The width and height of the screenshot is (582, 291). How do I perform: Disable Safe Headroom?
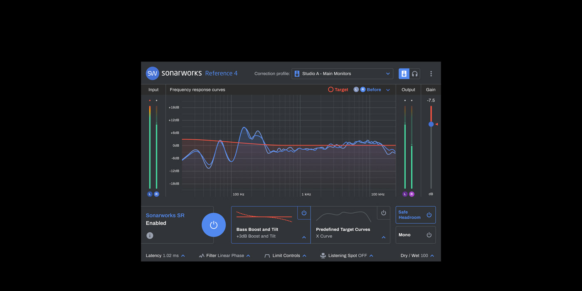click(x=416, y=215)
